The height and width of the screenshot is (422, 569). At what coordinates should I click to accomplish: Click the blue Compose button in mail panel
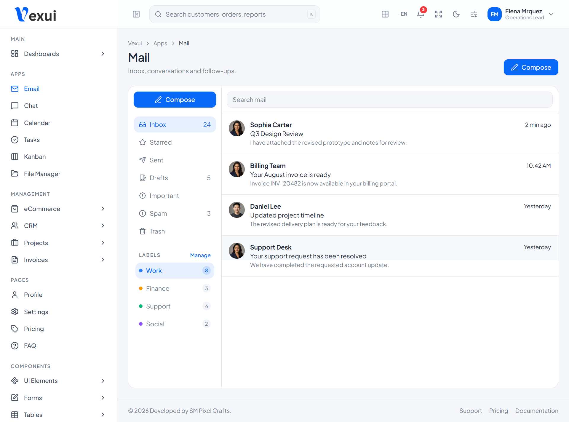coord(175,100)
